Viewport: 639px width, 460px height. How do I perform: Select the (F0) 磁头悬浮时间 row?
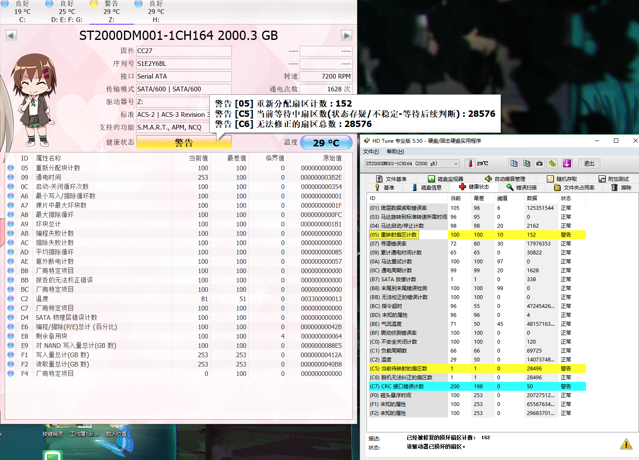[477, 395]
